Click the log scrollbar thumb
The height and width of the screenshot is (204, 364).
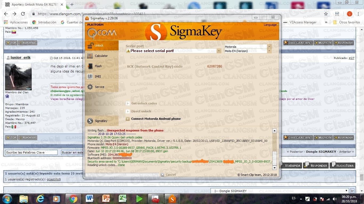click(274, 158)
